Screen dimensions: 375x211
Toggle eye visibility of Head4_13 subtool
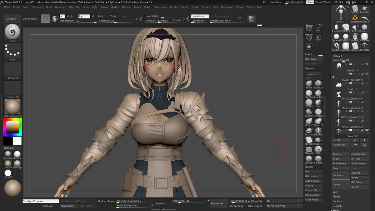(367, 64)
